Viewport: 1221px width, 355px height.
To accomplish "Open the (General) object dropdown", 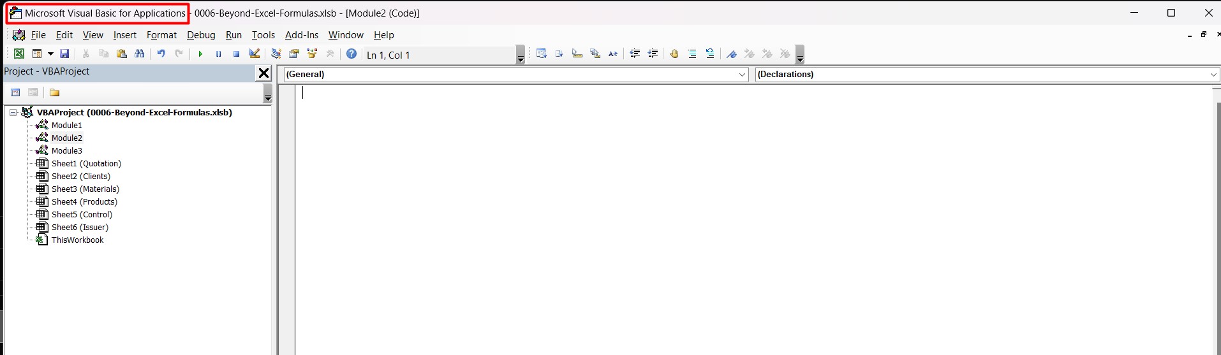I will [x=742, y=75].
